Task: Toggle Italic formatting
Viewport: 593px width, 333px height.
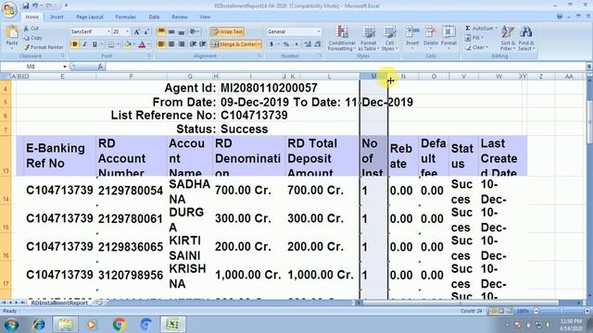Action: pos(84,44)
